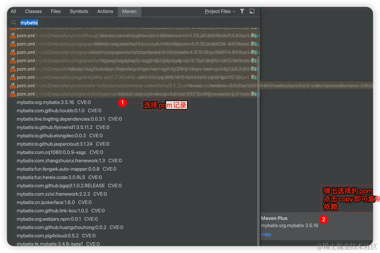Select mybatis:com.pig4cloud:0.5.2 entry

coord(56,236)
